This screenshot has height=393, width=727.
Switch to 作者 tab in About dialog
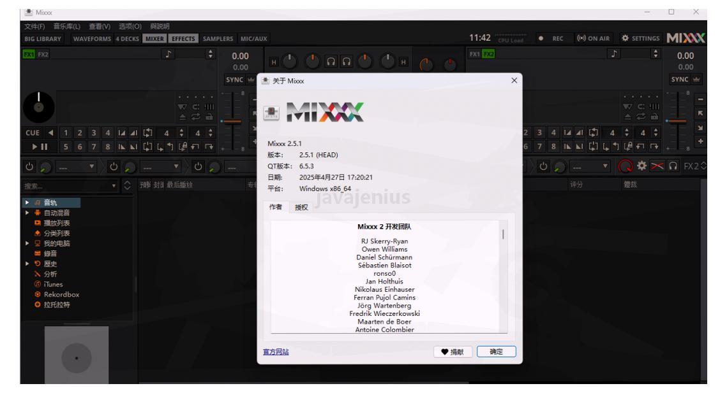point(275,207)
